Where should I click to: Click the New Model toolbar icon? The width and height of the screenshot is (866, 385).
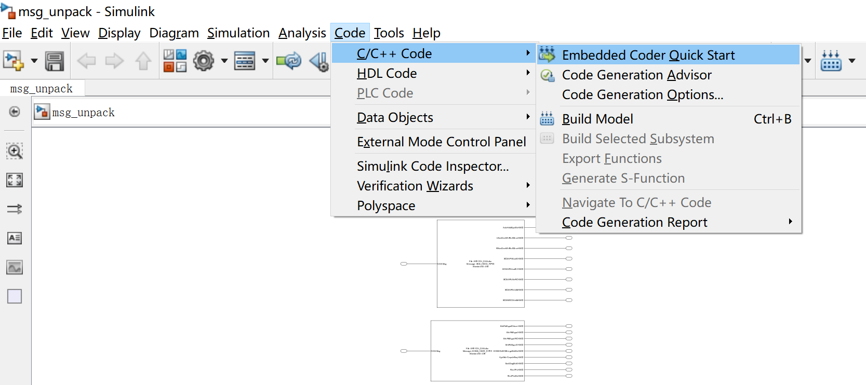coord(14,61)
